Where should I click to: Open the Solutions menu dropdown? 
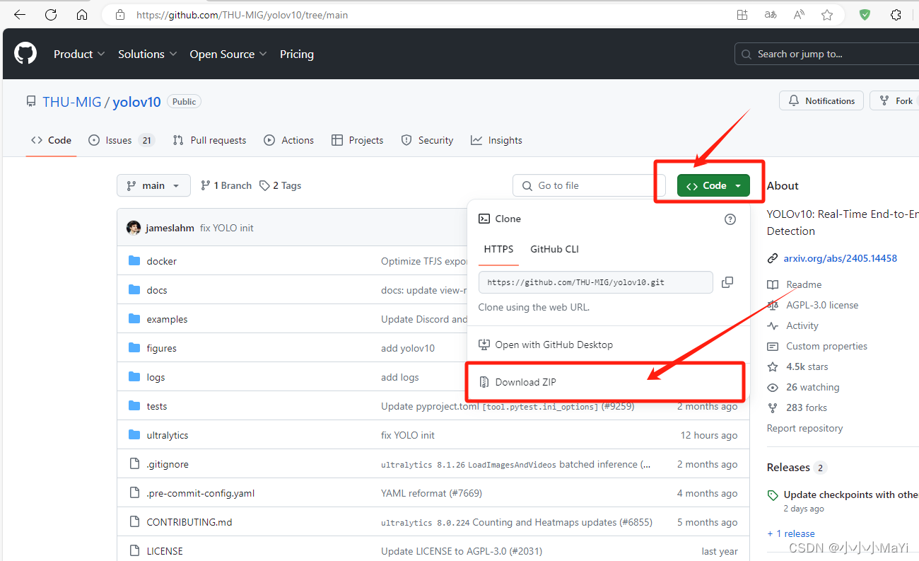[147, 54]
